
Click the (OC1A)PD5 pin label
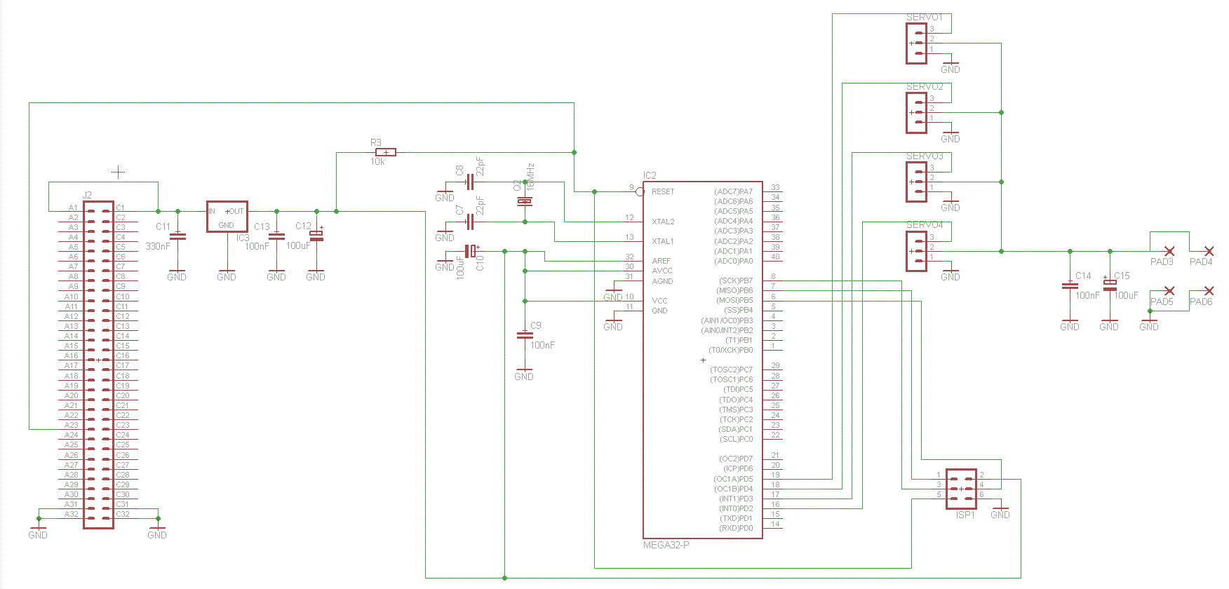tap(733, 479)
